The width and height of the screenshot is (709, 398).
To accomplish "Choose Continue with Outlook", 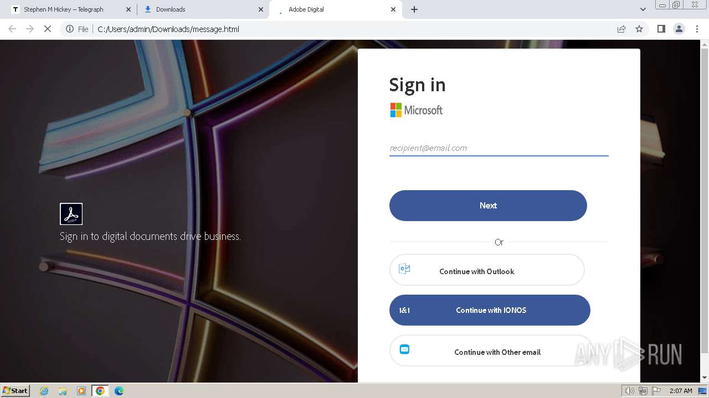I will pos(487,270).
